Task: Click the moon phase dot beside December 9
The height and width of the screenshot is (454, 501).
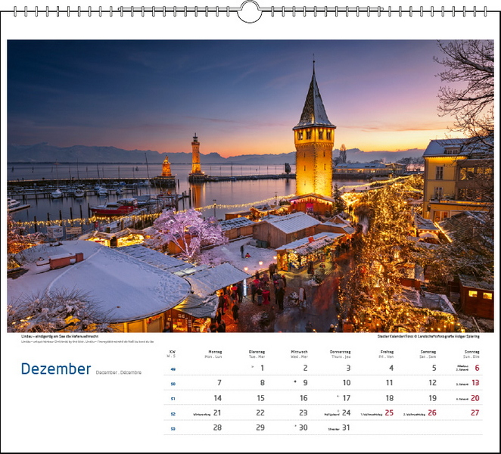Action: coord(295,383)
